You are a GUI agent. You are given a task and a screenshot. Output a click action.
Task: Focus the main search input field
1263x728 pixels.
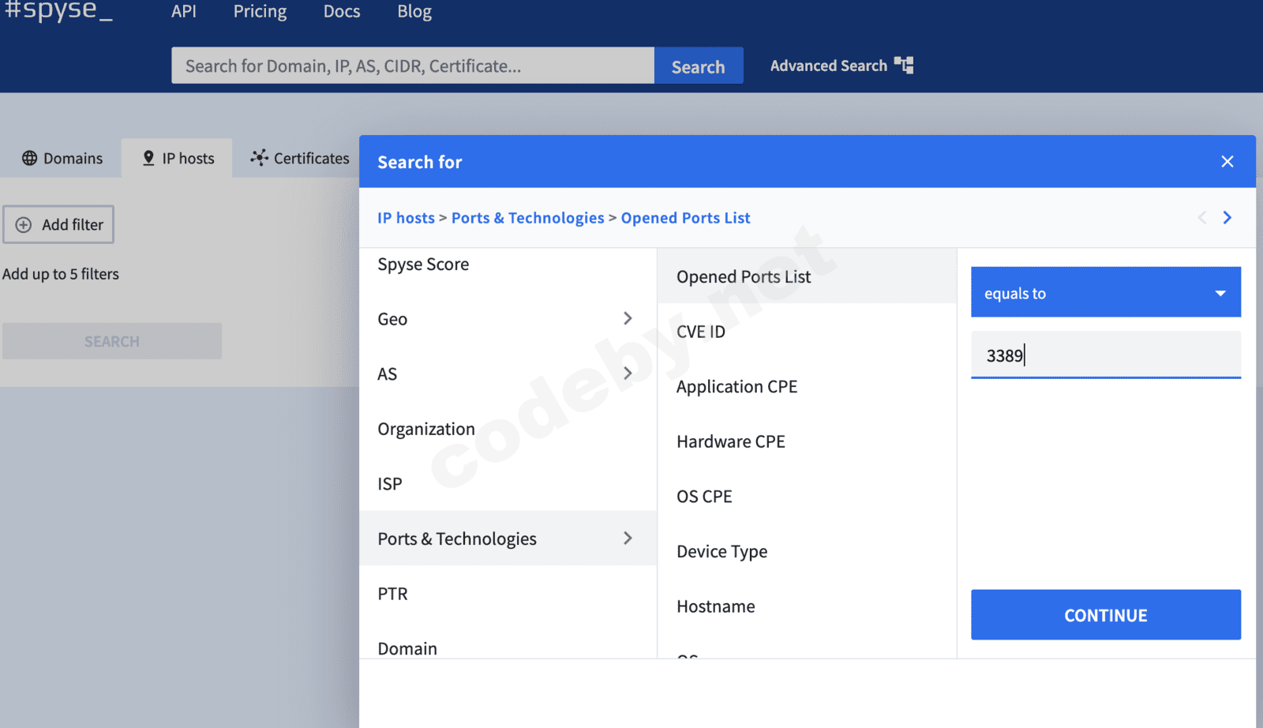pyautogui.click(x=413, y=66)
